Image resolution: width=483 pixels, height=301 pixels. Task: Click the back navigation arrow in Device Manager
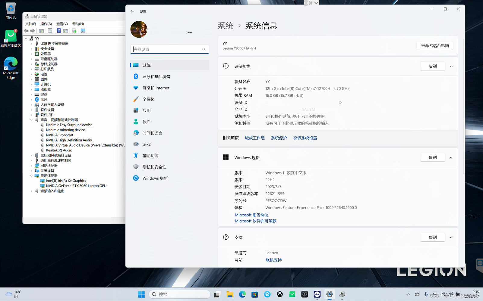(26, 30)
